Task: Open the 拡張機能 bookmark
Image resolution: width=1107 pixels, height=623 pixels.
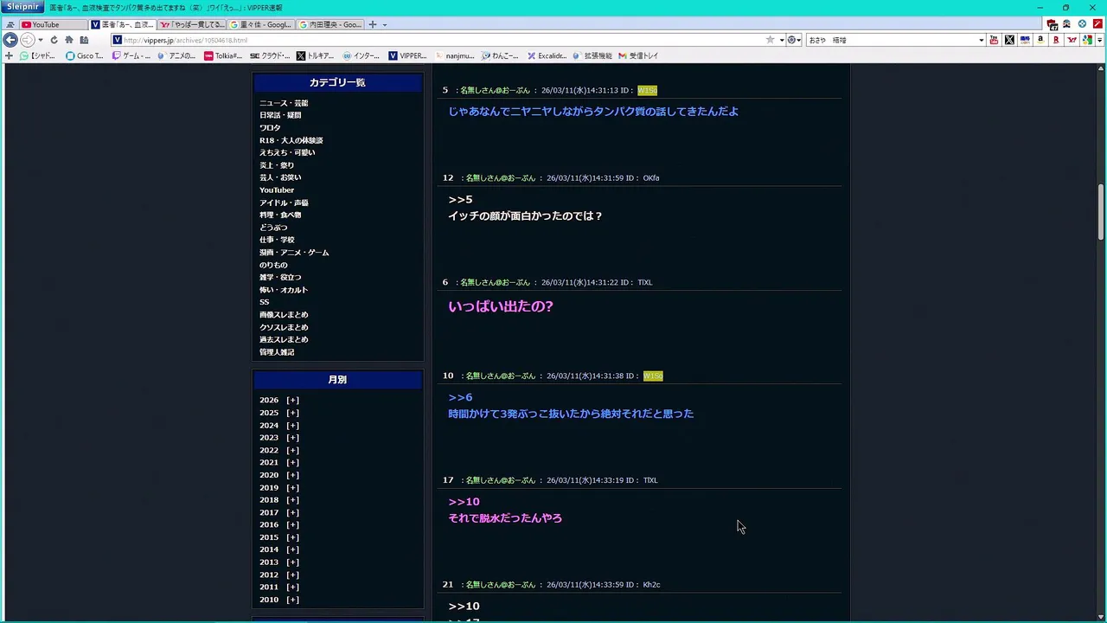Action: coord(592,55)
